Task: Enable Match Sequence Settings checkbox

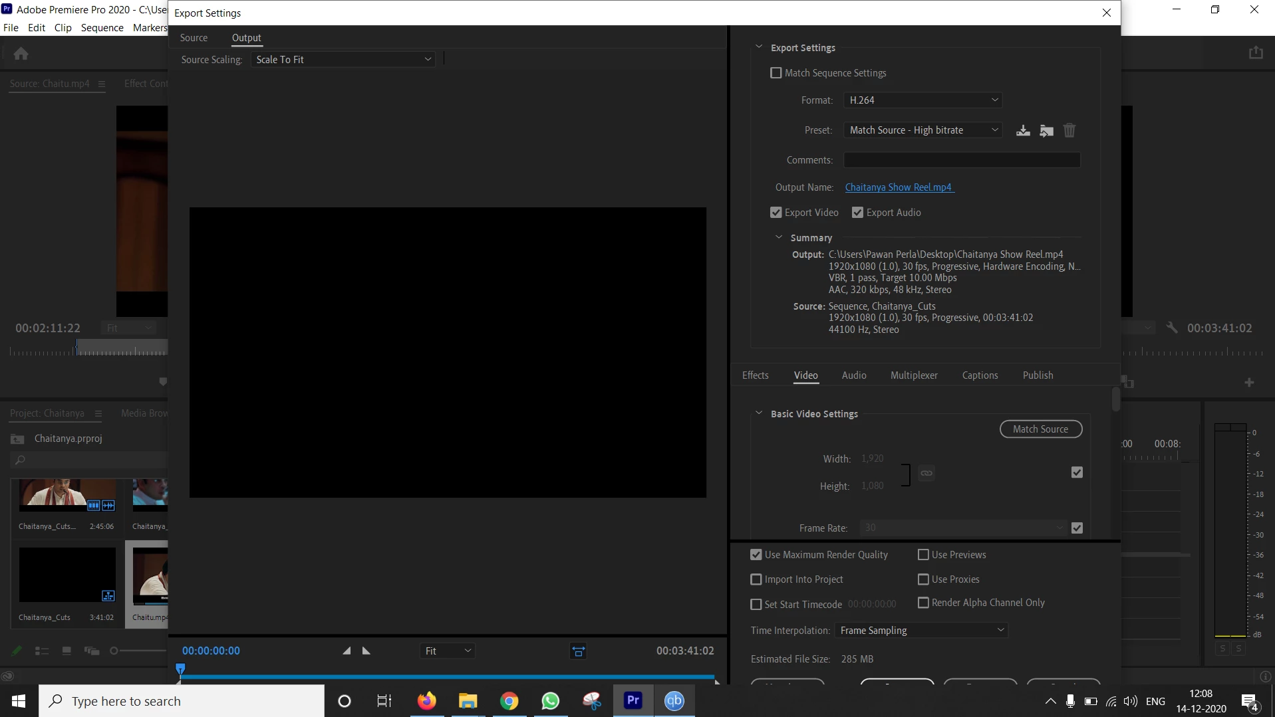Action: point(776,73)
